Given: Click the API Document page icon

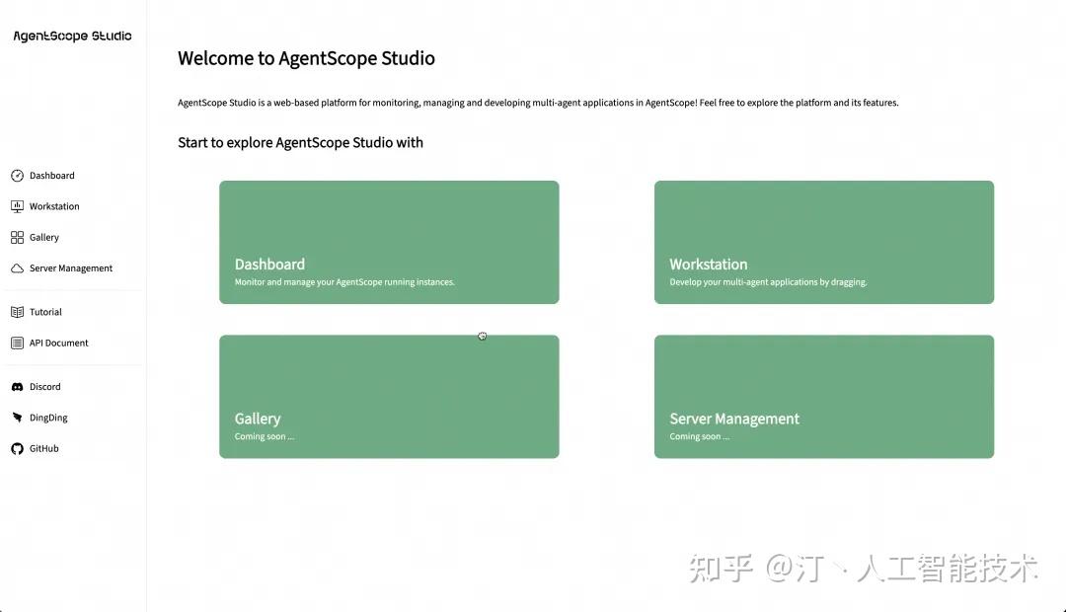Looking at the screenshot, I should pos(17,343).
